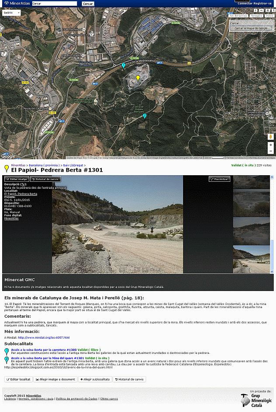Viewport: 276px width, 412px height.
Task: Click the minus icon in map toolbar
Action: pyautogui.click(x=261, y=10)
